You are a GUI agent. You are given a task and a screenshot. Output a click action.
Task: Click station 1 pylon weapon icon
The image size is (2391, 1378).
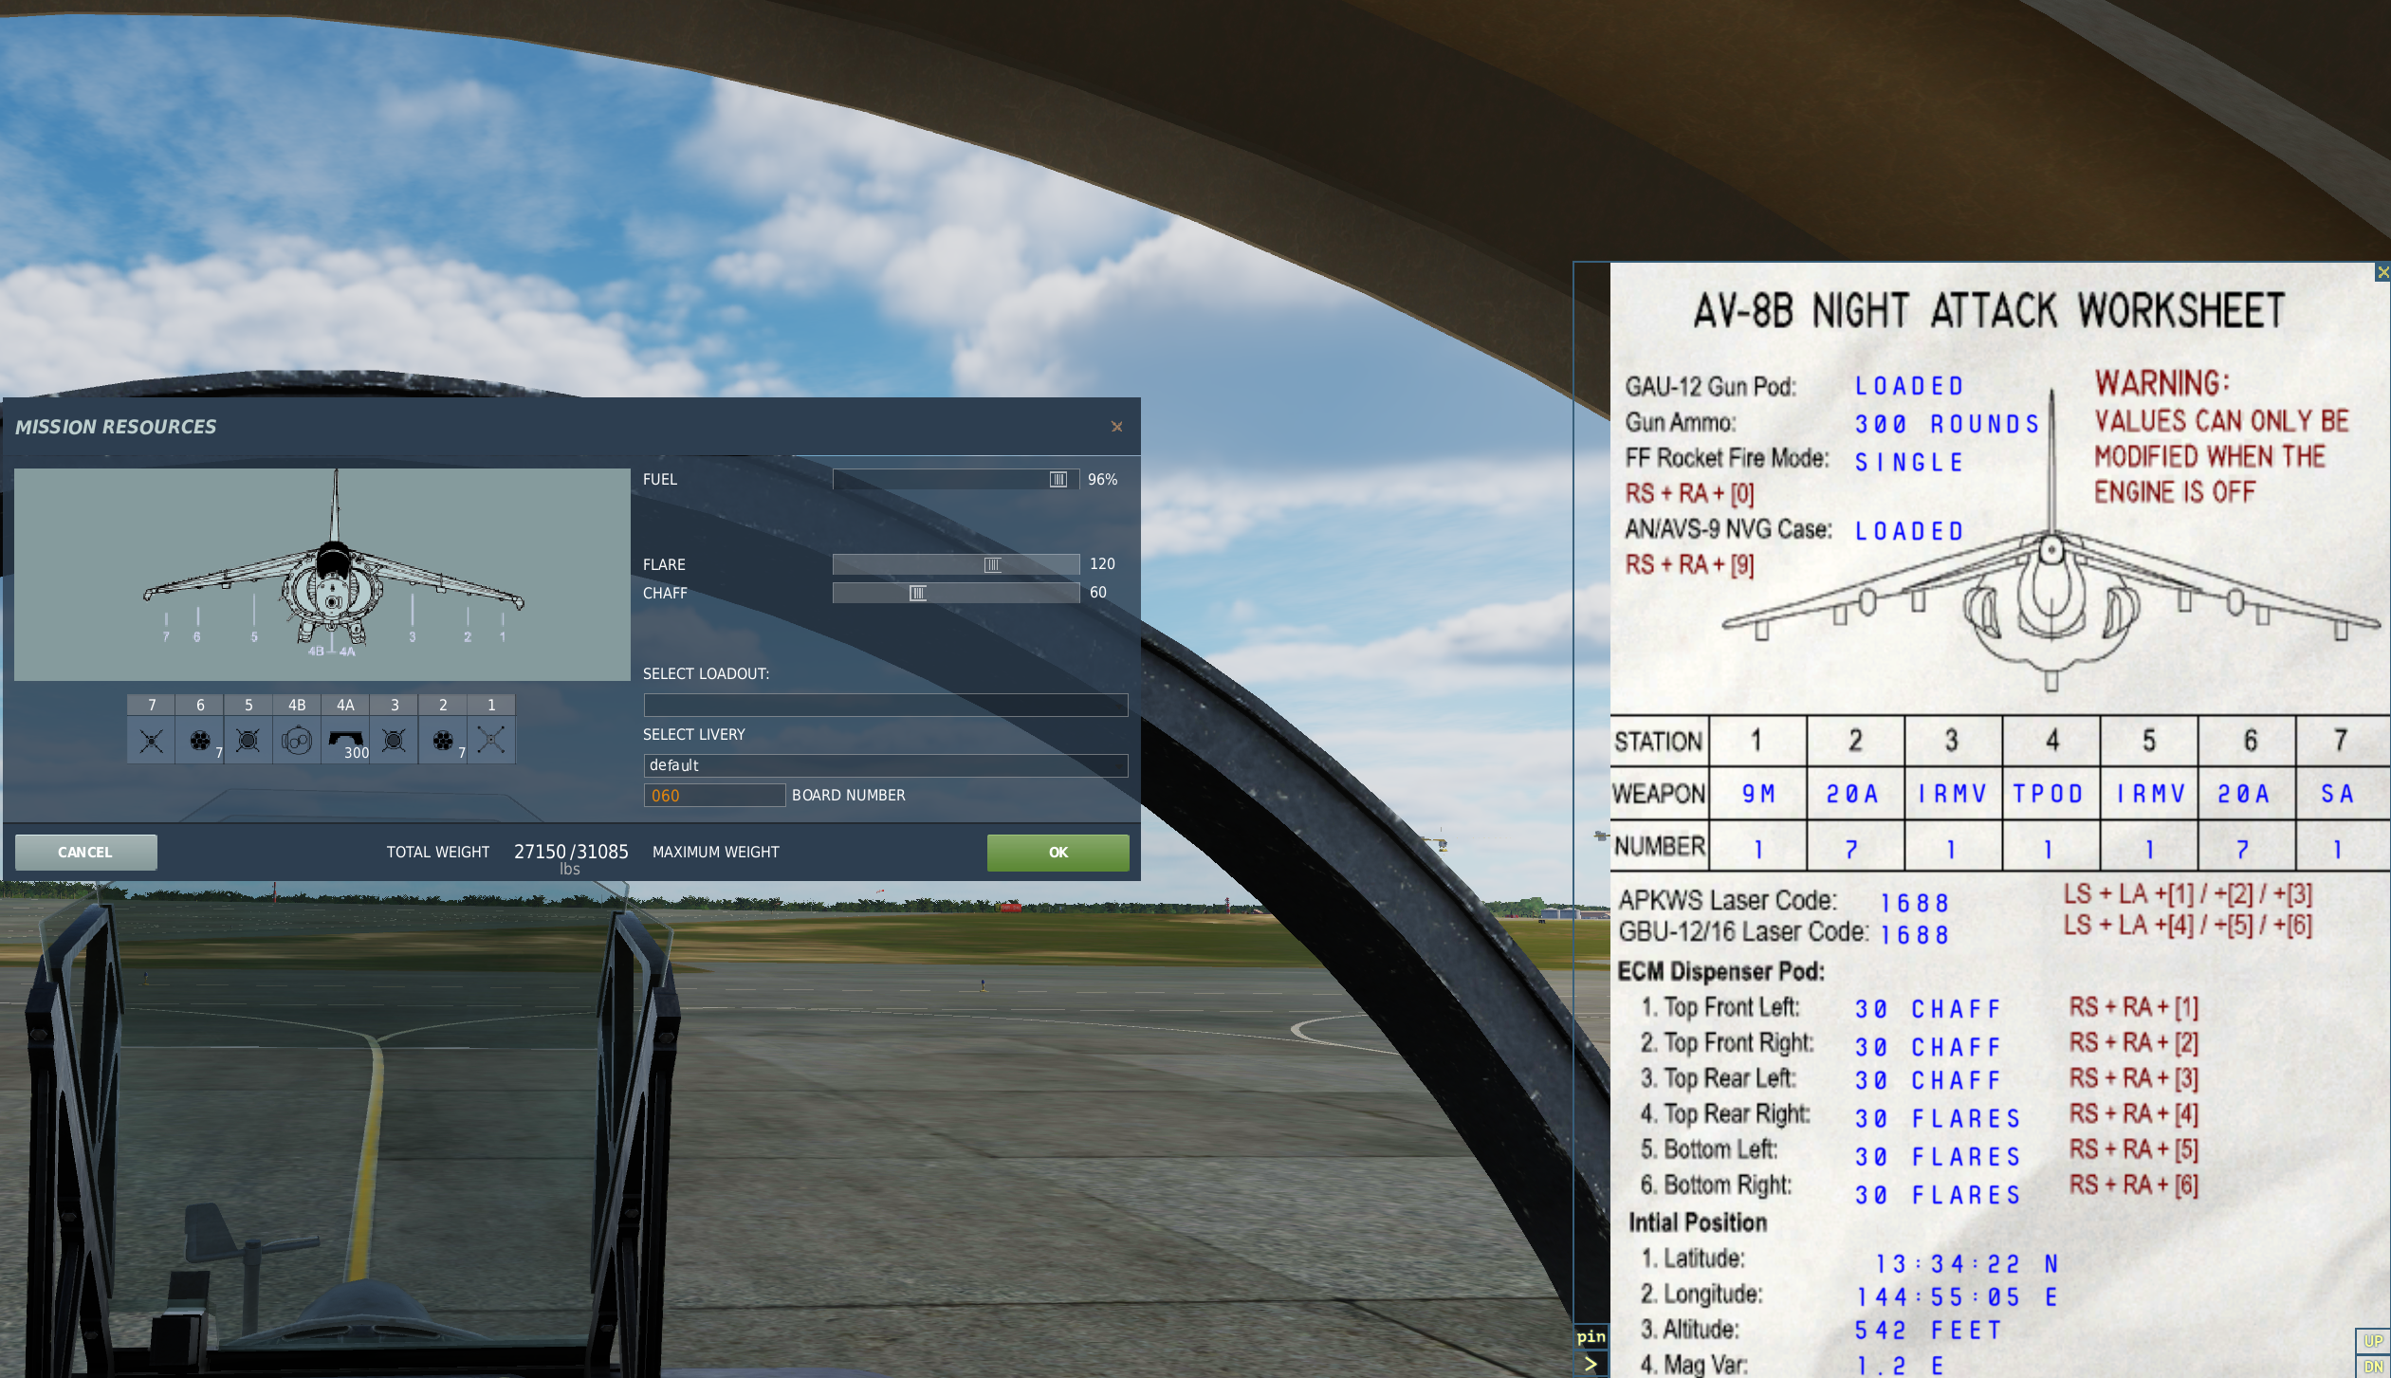point(491,740)
